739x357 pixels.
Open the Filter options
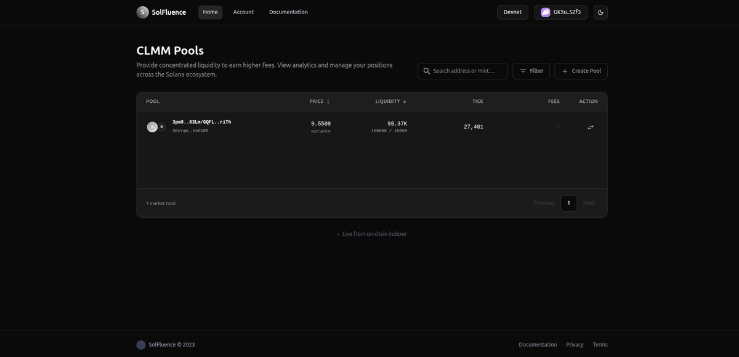pos(531,71)
